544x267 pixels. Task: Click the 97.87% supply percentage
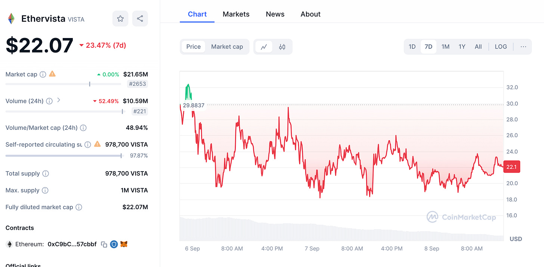[139, 156]
